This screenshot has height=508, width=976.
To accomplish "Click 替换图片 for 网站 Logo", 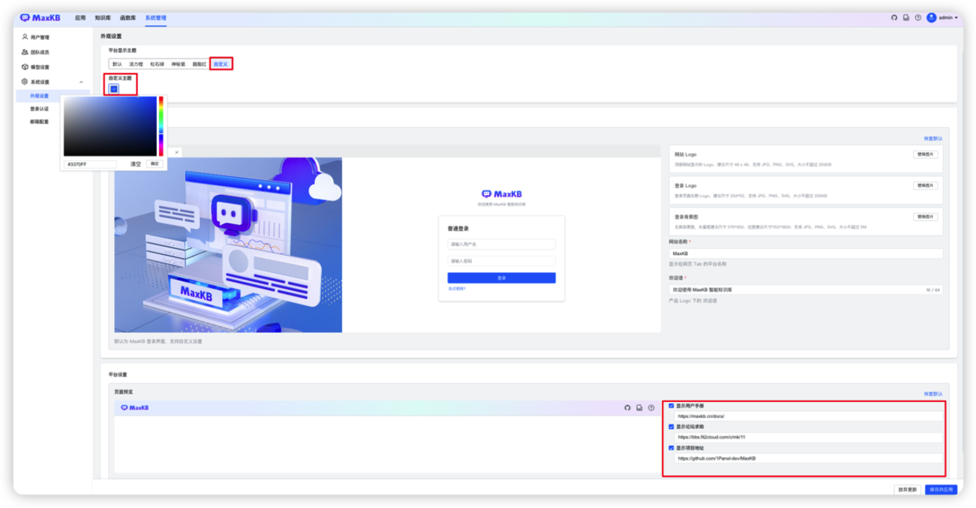I will click(925, 154).
